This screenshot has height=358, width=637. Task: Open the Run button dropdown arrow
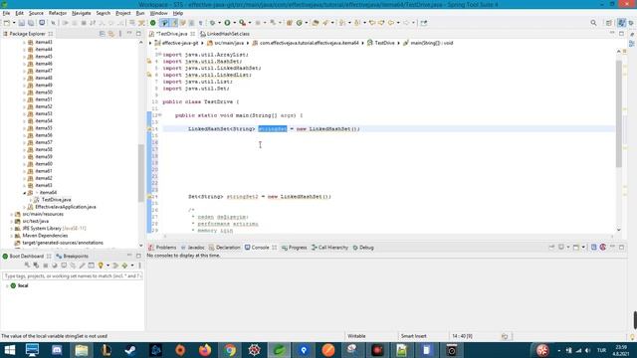point(235,23)
